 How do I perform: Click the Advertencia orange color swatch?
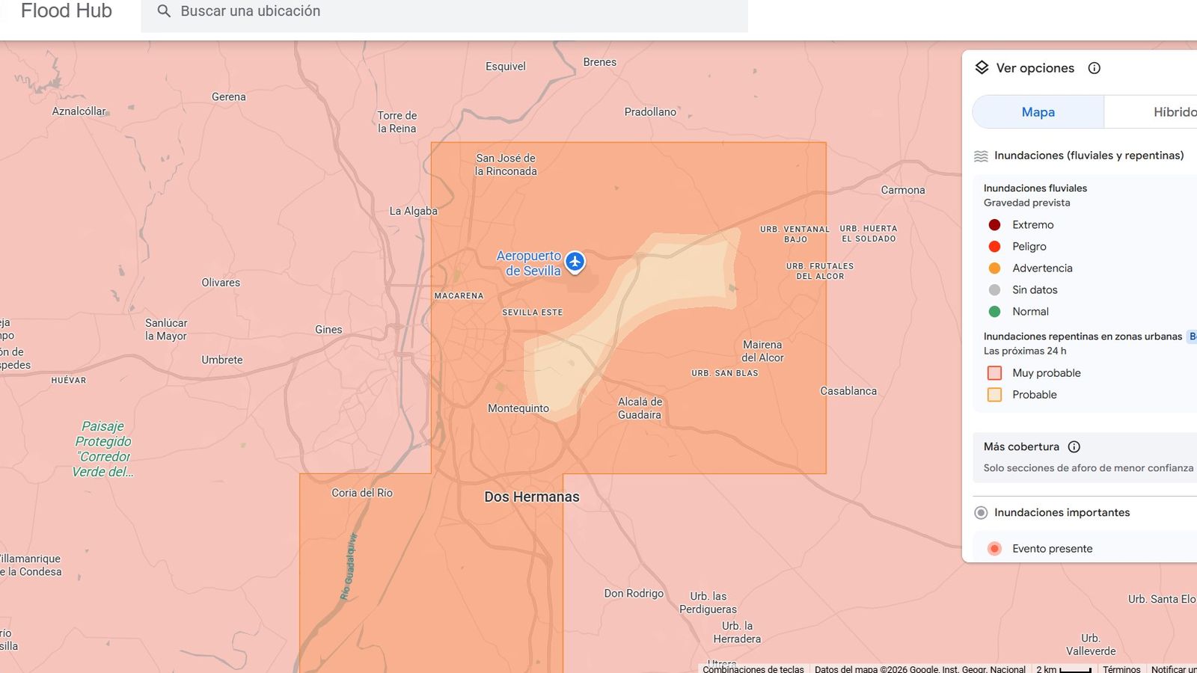click(x=994, y=268)
